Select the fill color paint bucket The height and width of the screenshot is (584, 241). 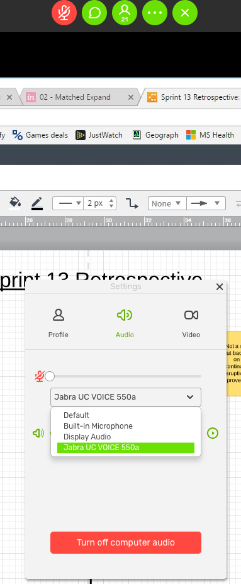(x=14, y=203)
